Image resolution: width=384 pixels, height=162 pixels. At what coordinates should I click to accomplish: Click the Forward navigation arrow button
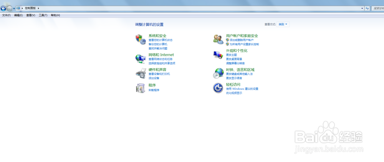pyautogui.click(x=9, y=8)
